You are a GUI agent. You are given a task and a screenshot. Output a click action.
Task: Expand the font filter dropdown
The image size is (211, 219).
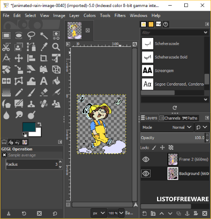pos(205,32)
